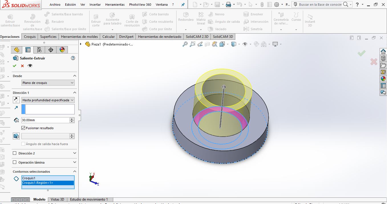Open the help icon in Saliente-Extruir panel

pyautogui.click(x=73, y=58)
